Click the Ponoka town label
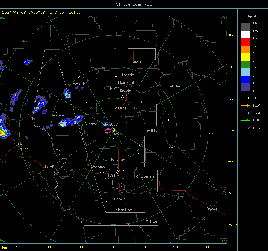This screenshot has width=268, height=251. 136,62
